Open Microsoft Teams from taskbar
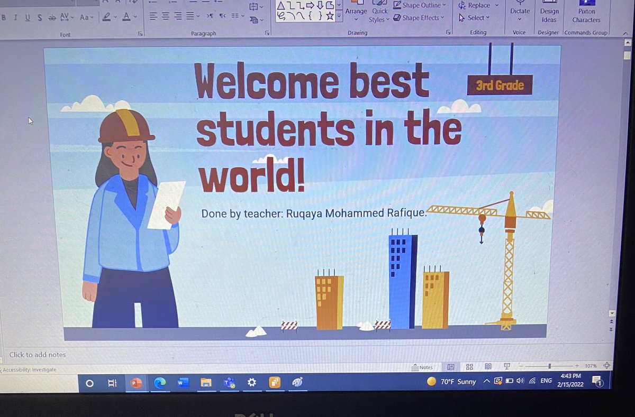The height and width of the screenshot is (417, 635). coord(229,383)
